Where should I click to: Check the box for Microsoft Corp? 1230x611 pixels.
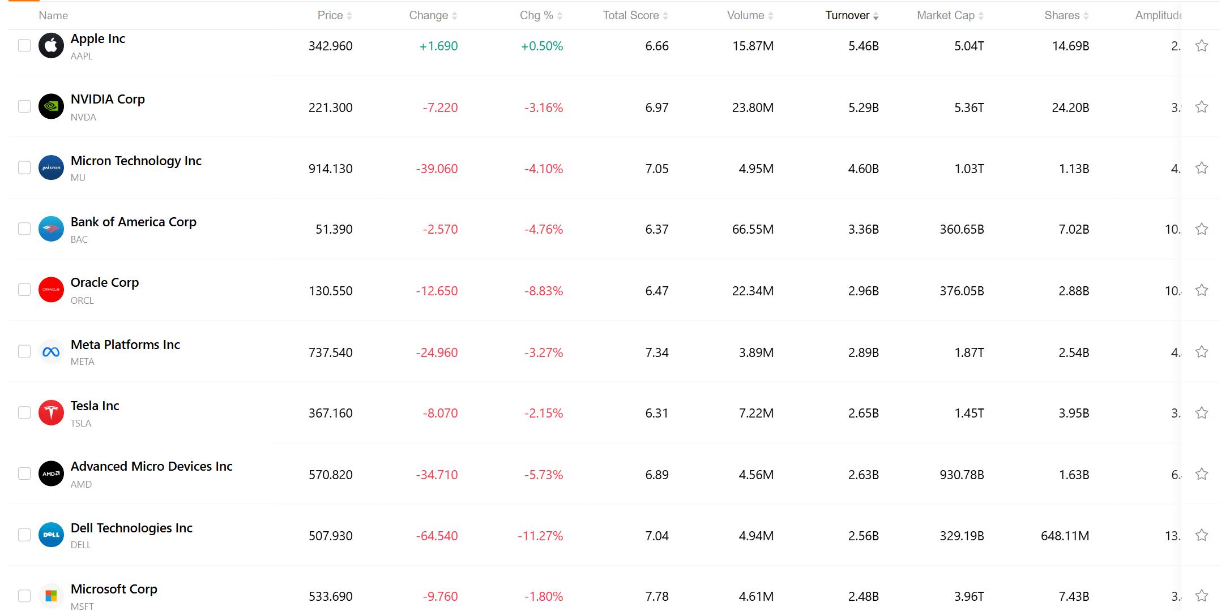pos(24,596)
